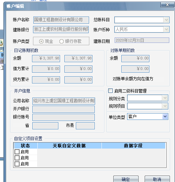
Task: Click the 取消 button
Action: pos(157,179)
